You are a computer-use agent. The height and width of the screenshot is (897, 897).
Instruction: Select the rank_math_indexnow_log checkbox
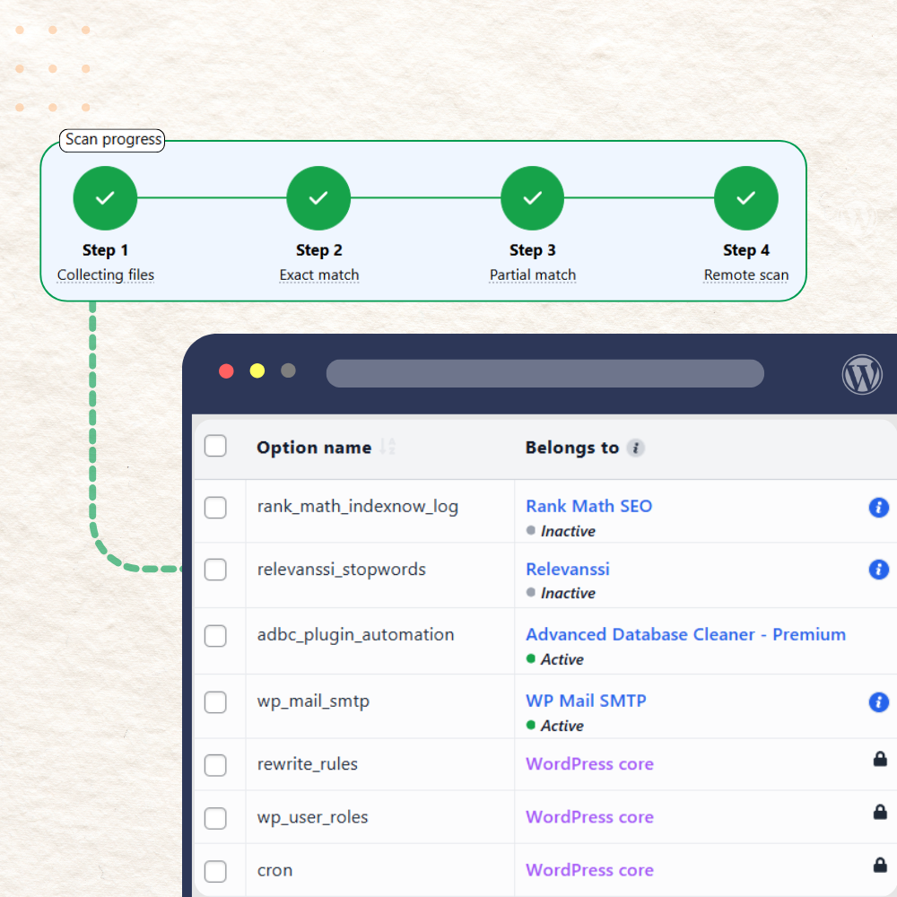pyautogui.click(x=215, y=508)
